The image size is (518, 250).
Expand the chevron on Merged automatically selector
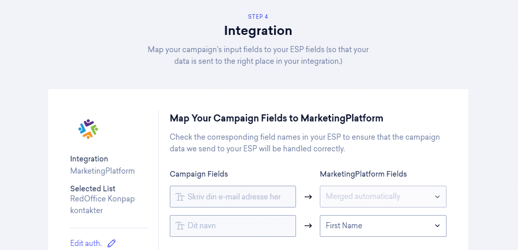[x=437, y=197]
